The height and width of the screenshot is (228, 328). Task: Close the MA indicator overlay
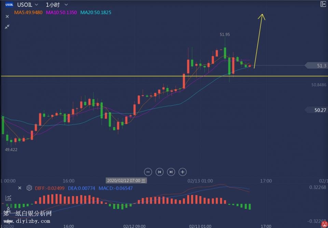coord(7,16)
